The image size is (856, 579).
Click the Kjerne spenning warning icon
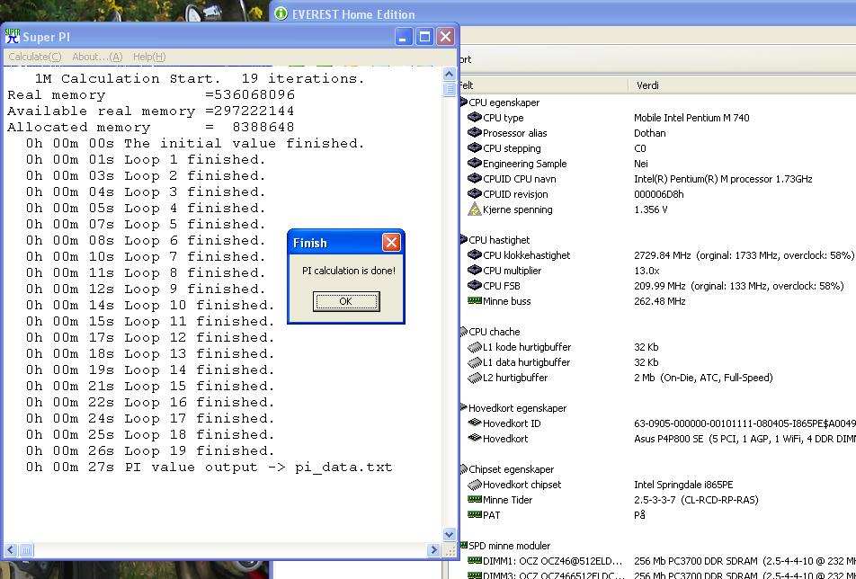(x=475, y=209)
